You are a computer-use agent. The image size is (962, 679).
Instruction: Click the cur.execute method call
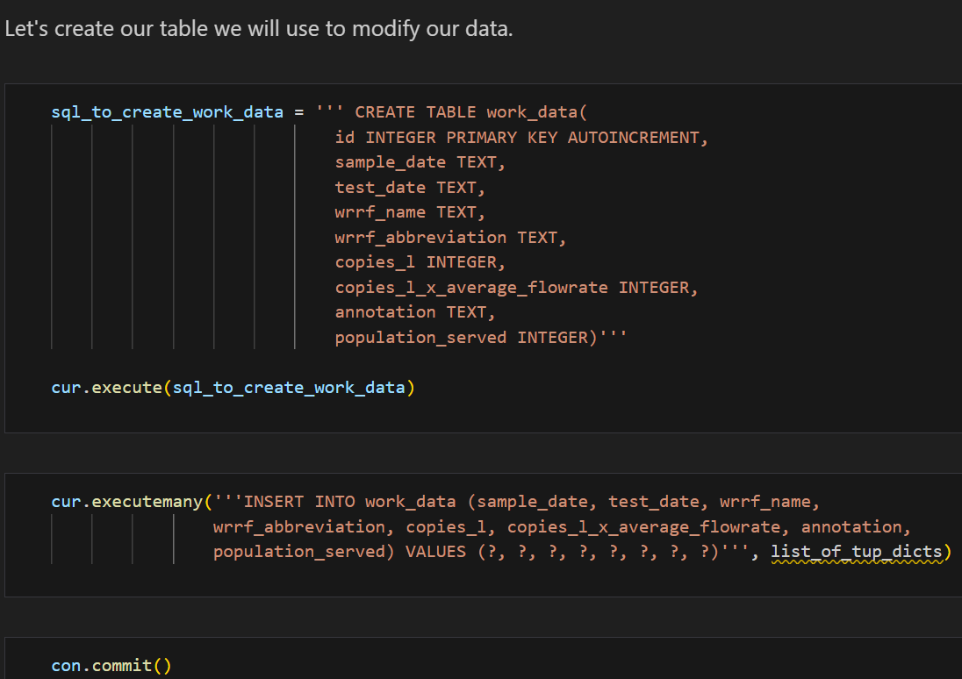[105, 388]
